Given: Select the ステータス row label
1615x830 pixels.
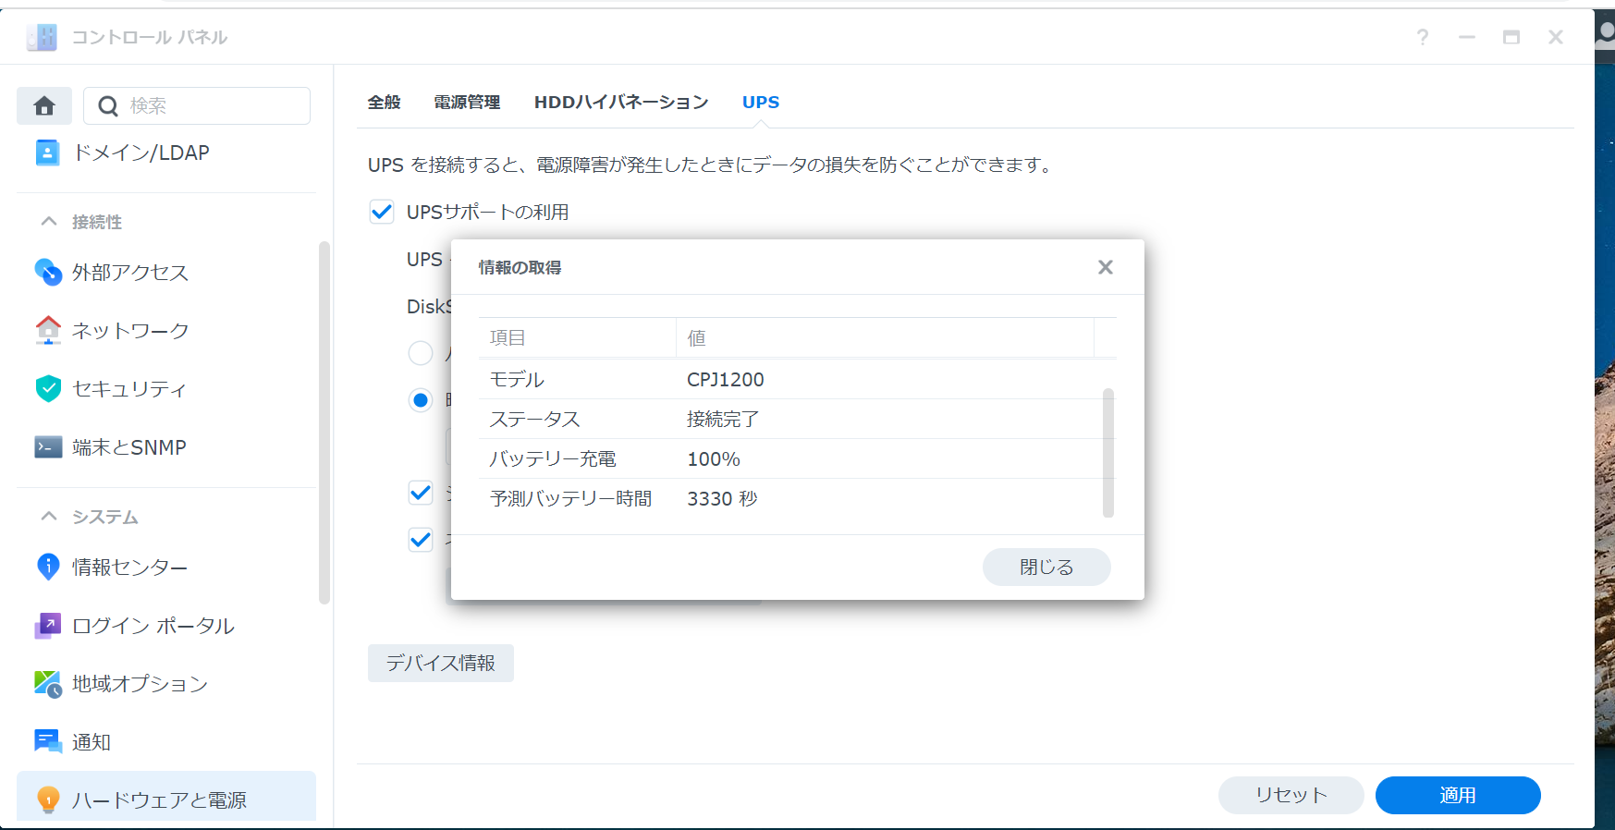Looking at the screenshot, I should point(534,419).
